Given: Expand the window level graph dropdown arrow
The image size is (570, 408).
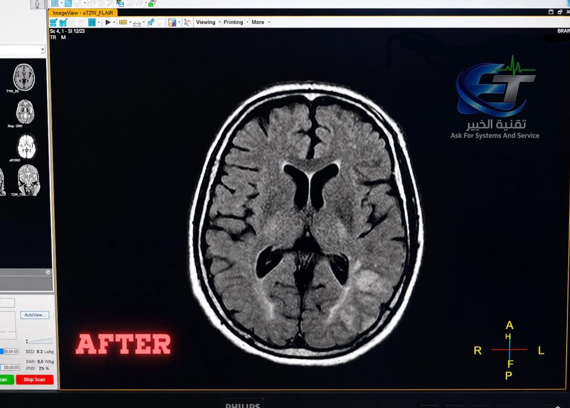Looking at the screenshot, I should [179, 22].
